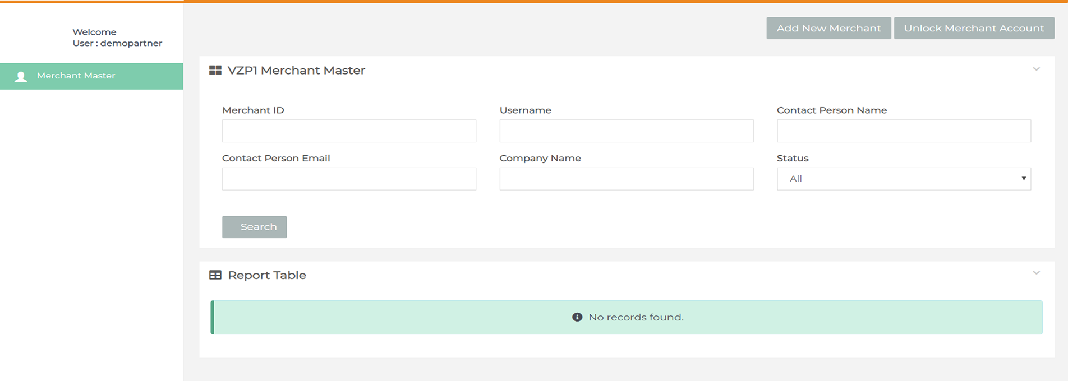Open the Status dropdown showing All
The height and width of the screenshot is (381, 1068).
903,179
